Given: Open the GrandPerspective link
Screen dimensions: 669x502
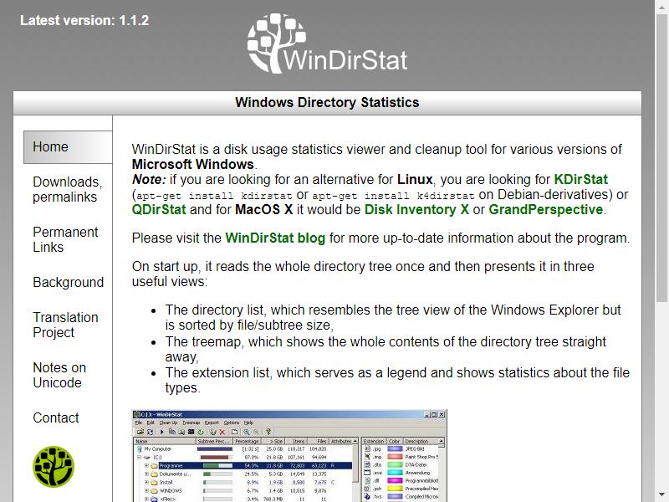Looking at the screenshot, I should click(545, 210).
